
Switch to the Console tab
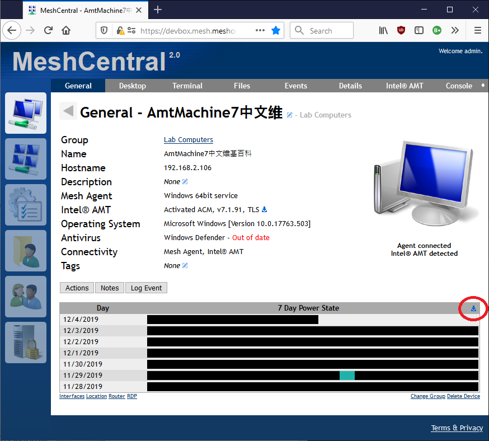tap(459, 86)
